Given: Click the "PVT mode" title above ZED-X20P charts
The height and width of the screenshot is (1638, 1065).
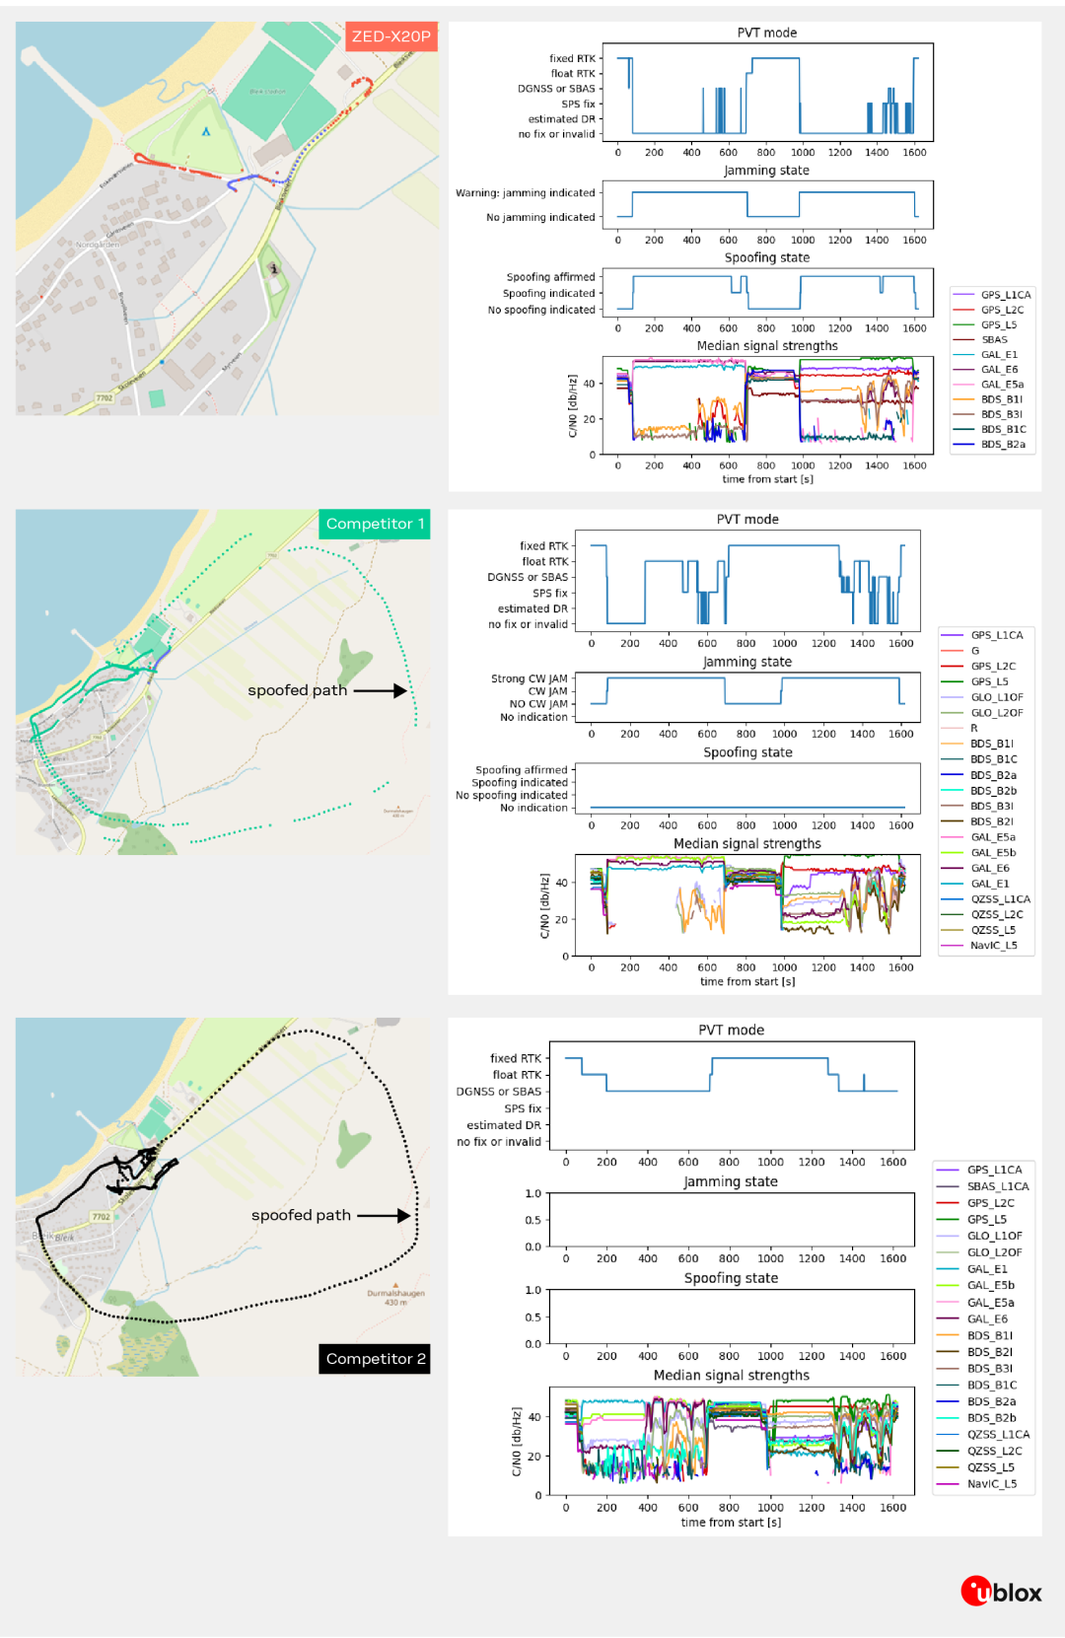Looking at the screenshot, I should tap(767, 33).
